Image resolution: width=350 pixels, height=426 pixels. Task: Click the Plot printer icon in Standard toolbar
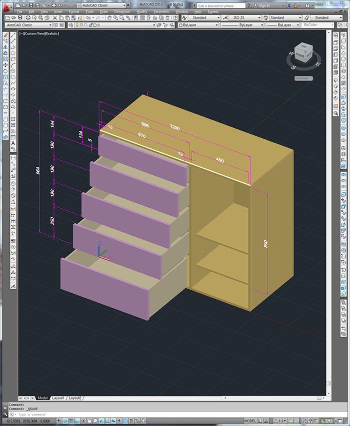[x=28, y=17]
